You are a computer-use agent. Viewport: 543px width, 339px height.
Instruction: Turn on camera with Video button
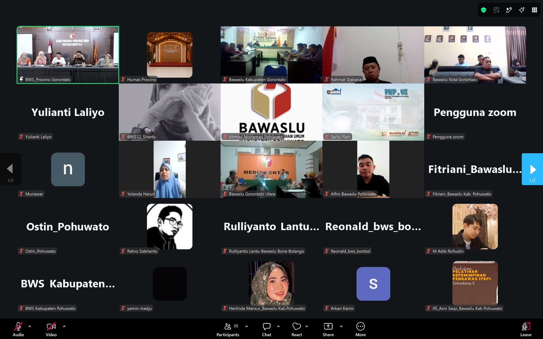51,330
